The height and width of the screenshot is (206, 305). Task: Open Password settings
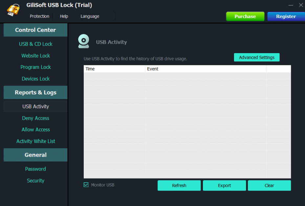35,169
